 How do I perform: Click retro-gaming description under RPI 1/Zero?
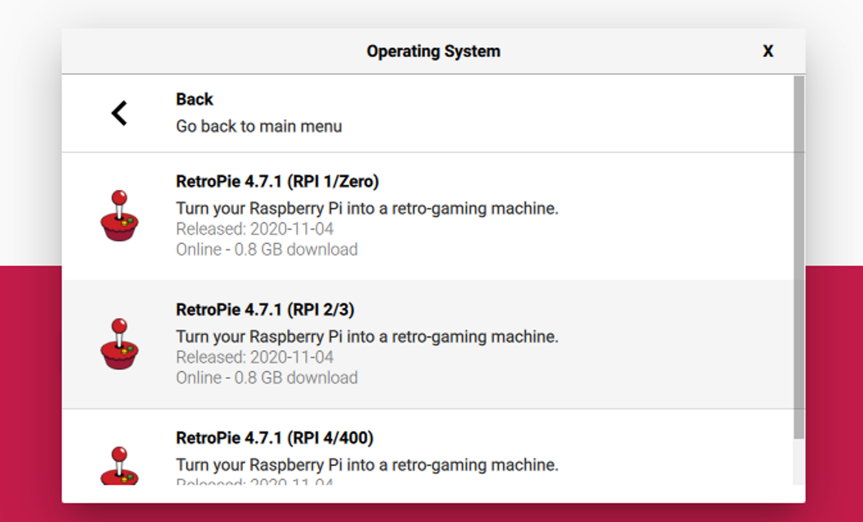[367, 209]
